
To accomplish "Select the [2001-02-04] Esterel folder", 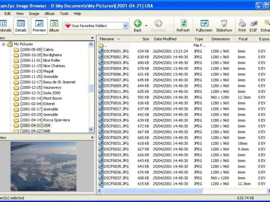I will pyautogui.click(x=37, y=104).
